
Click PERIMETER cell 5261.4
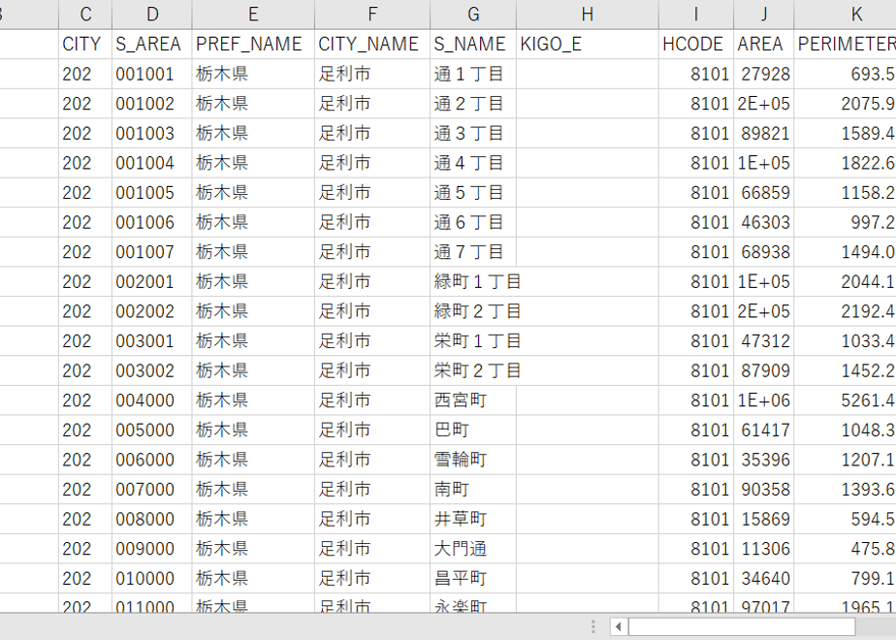[846, 400]
